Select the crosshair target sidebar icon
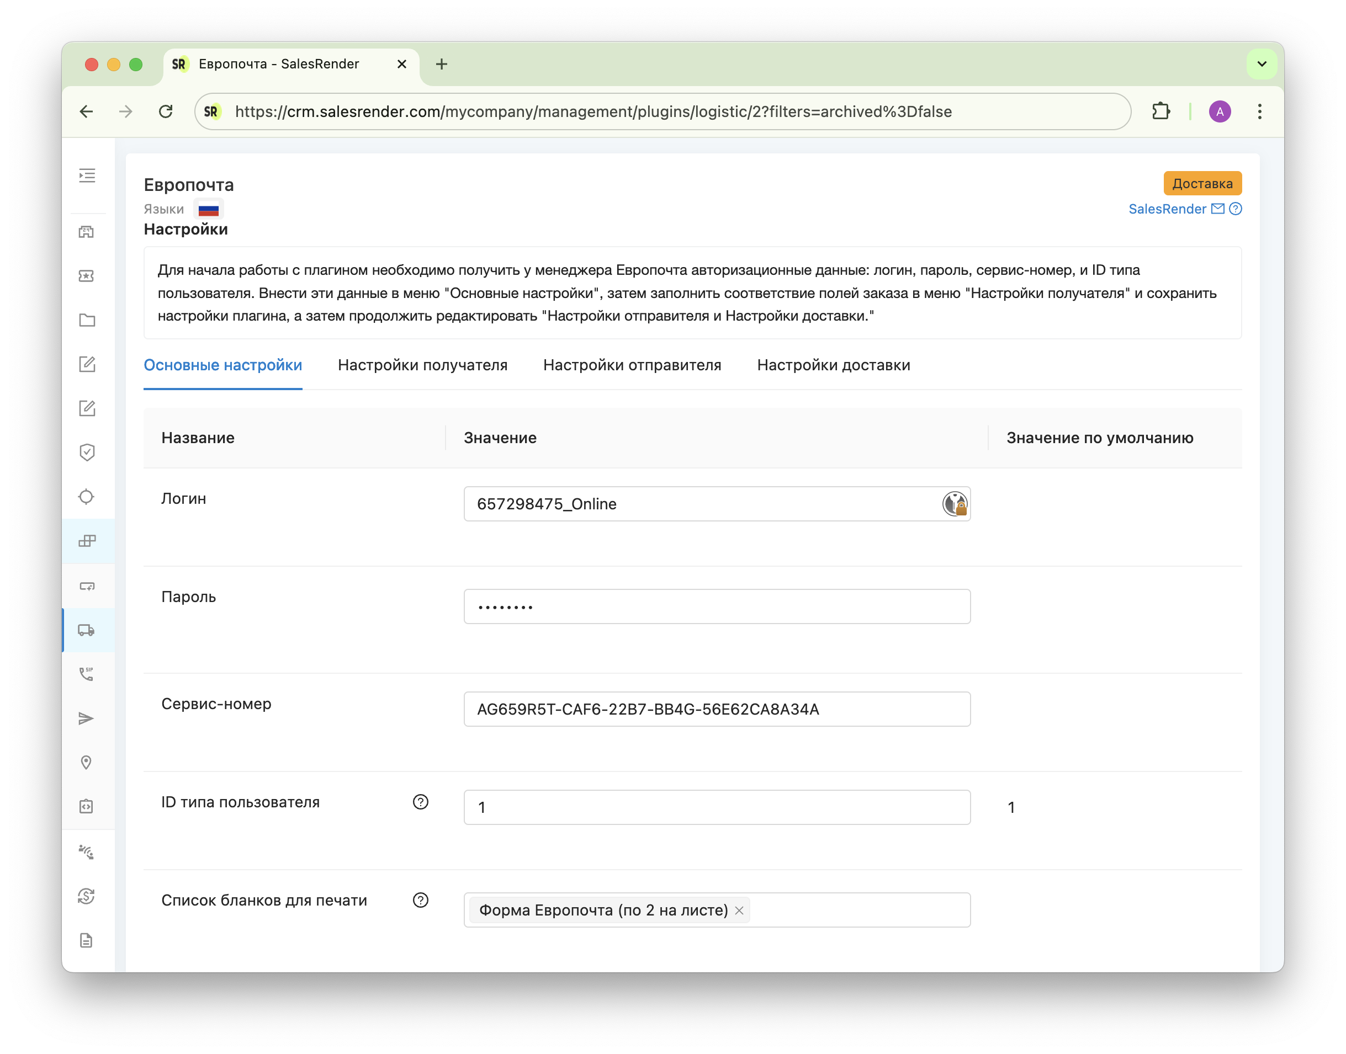This screenshot has height=1054, width=1346. pos(87,497)
